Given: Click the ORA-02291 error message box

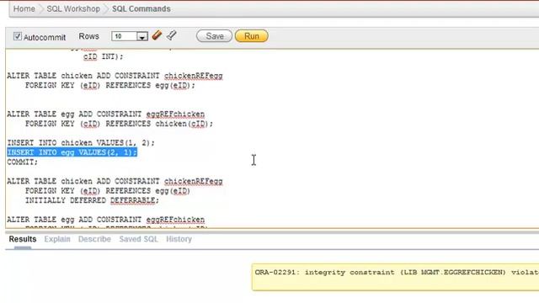Looking at the screenshot, I should [x=395, y=277].
